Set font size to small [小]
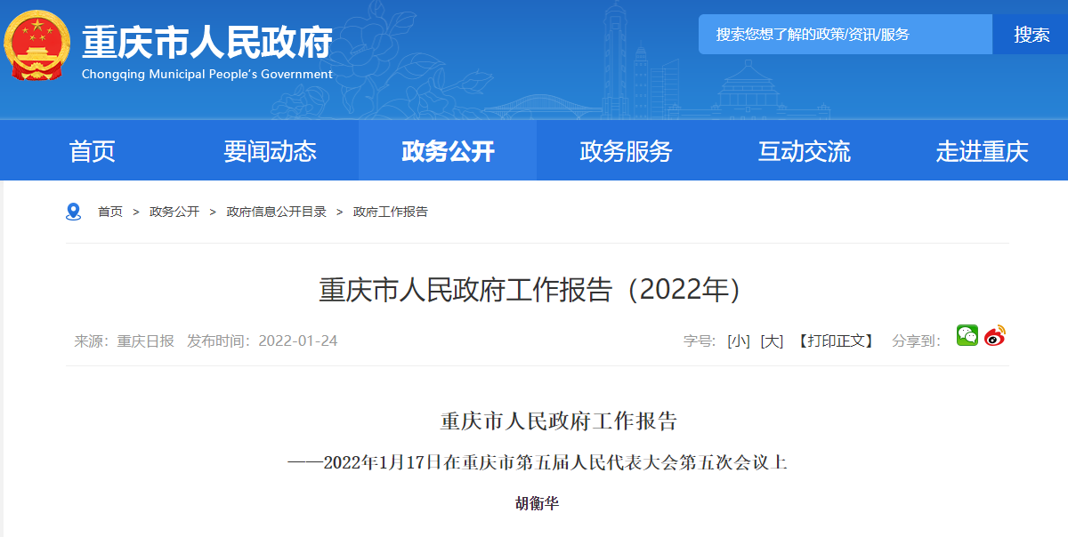The width and height of the screenshot is (1068, 537). point(739,341)
